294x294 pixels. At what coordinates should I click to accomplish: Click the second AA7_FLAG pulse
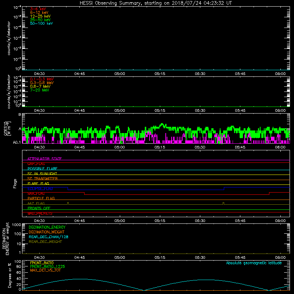[x=223, y=204]
